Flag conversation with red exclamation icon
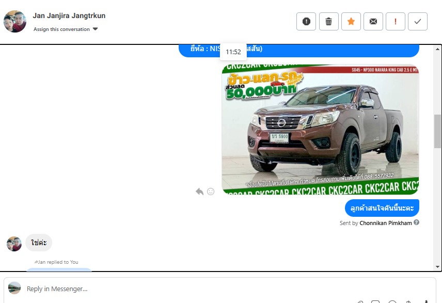 coord(396,21)
